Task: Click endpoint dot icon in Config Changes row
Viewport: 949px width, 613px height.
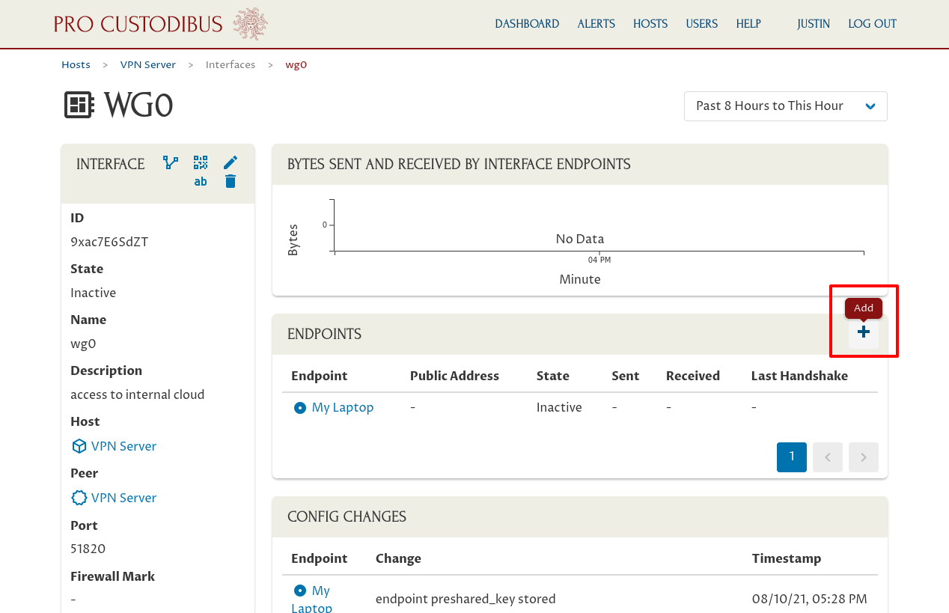Action: click(300, 591)
